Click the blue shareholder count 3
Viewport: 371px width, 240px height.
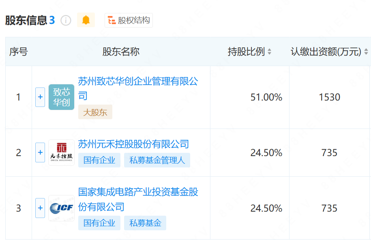[x=52, y=20]
